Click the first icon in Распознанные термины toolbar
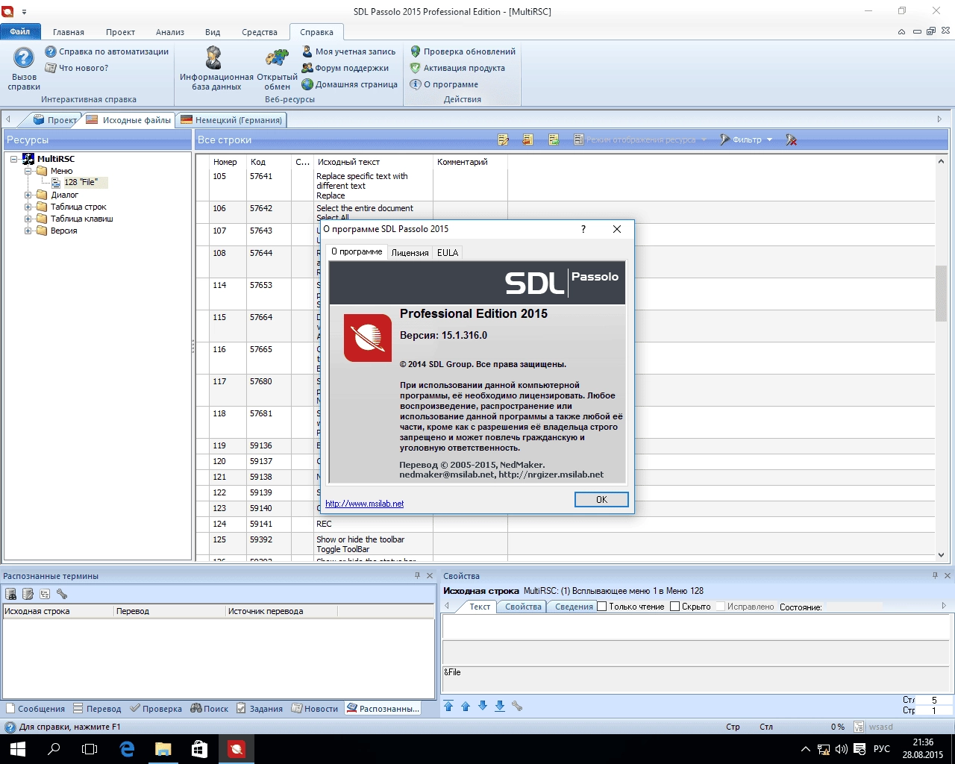Image resolution: width=955 pixels, height=764 pixels. point(11,594)
